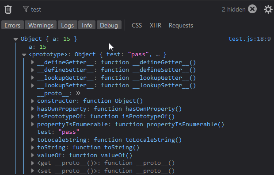Toggle the CSS filter
Image resolution: width=274 pixels, height=175 pixels.
pos(137,25)
